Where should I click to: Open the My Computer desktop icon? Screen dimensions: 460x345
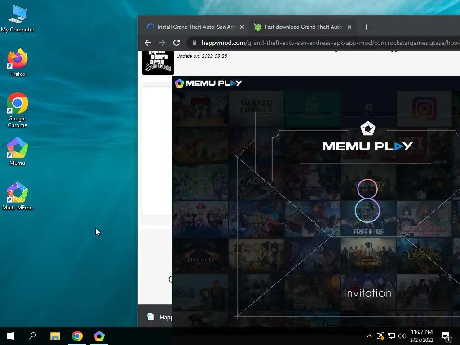click(18, 19)
